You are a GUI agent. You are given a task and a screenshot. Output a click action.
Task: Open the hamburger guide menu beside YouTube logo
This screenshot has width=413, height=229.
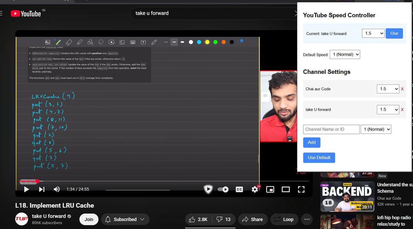1,13
